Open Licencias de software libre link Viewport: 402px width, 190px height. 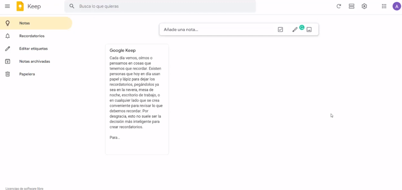click(x=24, y=188)
